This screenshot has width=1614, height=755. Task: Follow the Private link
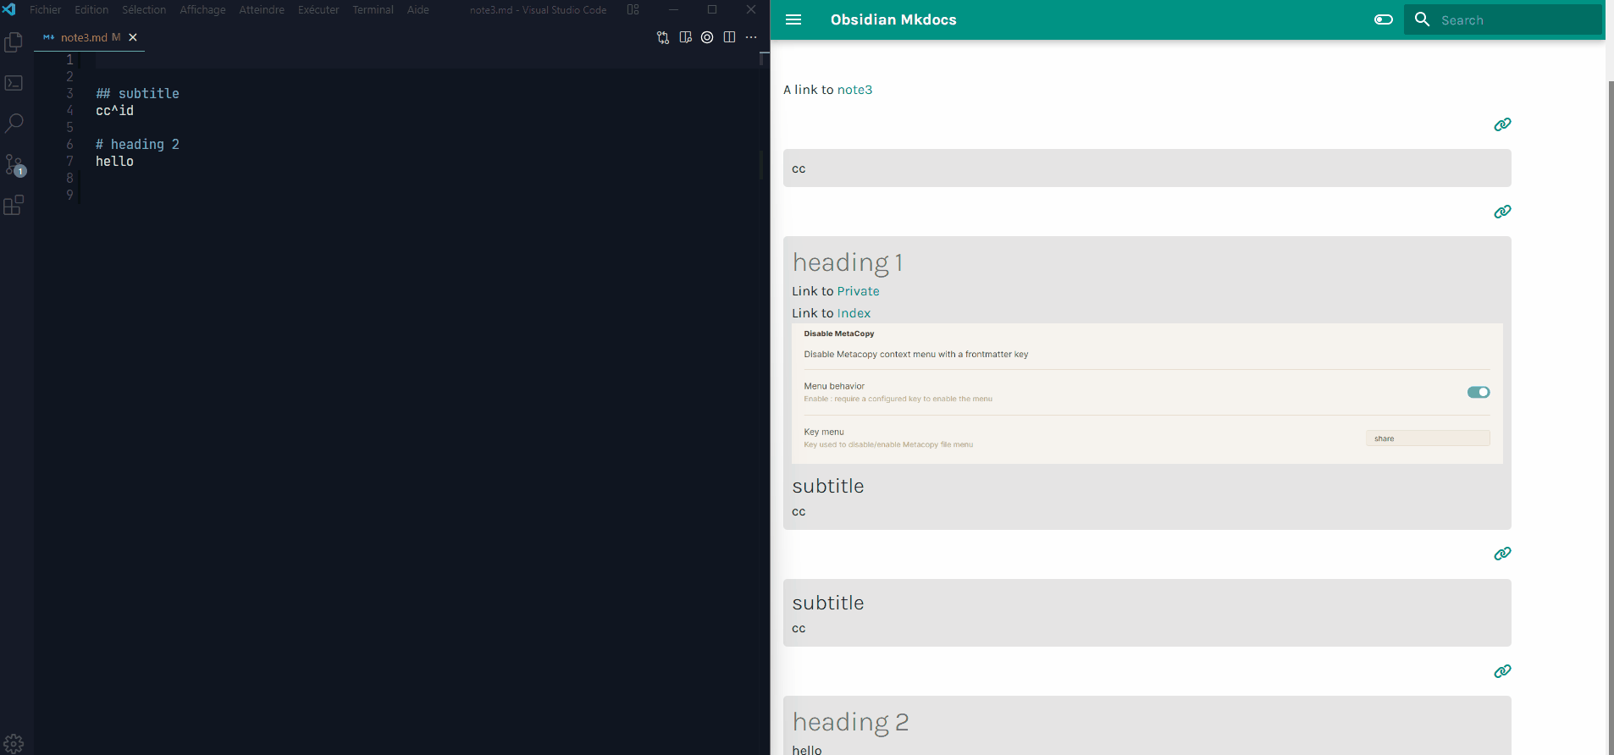pyautogui.click(x=858, y=291)
